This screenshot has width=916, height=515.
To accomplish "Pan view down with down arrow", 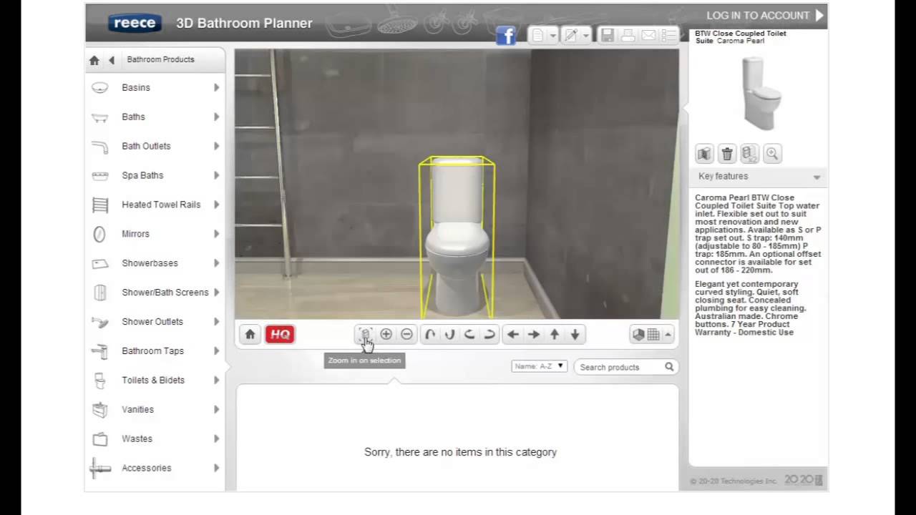I will [575, 334].
